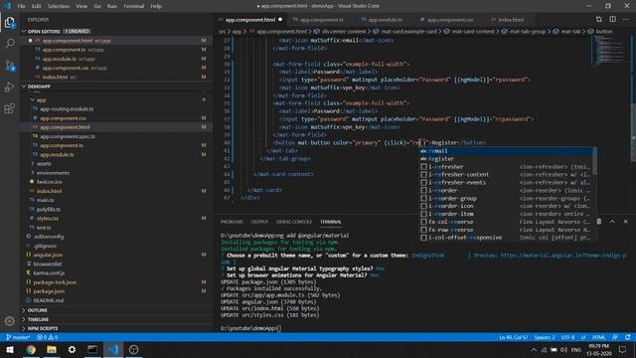Open Windows Settings from the taskbar
Image resolution: width=636 pixels, height=358 pixels.
[72, 349]
